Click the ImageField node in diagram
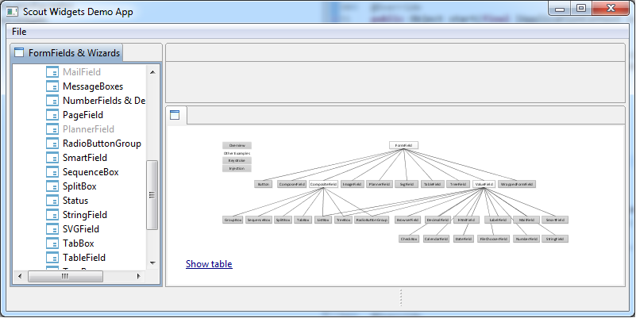 tap(352, 184)
